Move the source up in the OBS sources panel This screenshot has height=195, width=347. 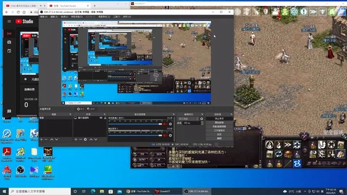click(91, 140)
